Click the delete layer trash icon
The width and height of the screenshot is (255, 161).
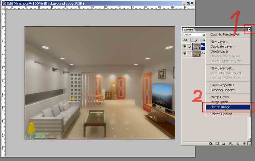pyautogui.click(x=244, y=144)
